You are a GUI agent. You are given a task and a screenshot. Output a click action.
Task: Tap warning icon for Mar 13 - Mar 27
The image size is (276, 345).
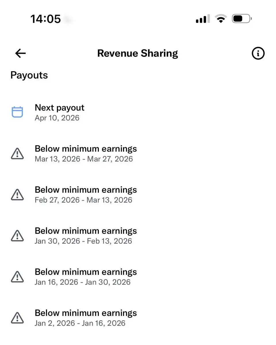pyautogui.click(x=17, y=154)
